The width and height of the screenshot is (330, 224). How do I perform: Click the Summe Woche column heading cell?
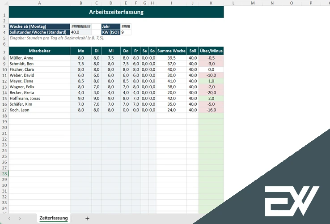click(171, 51)
